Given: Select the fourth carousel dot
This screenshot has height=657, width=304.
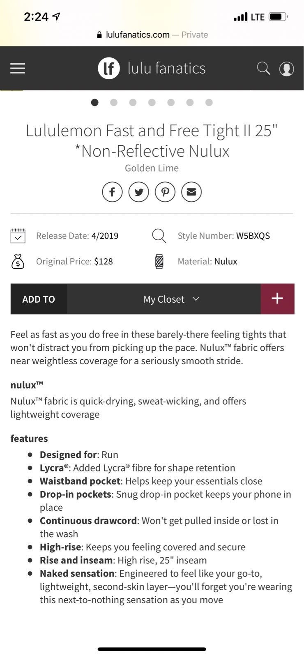Looking at the screenshot, I should pyautogui.click(x=152, y=102).
